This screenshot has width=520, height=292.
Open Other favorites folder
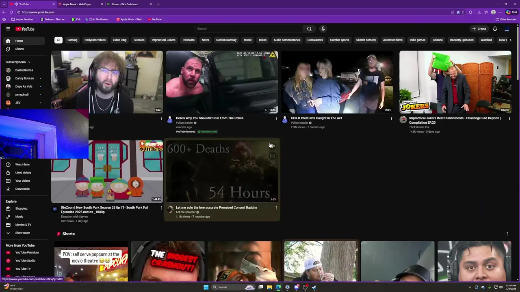[x=506, y=19]
